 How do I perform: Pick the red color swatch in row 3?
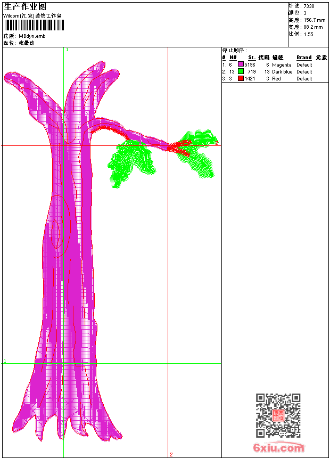pyautogui.click(x=241, y=78)
